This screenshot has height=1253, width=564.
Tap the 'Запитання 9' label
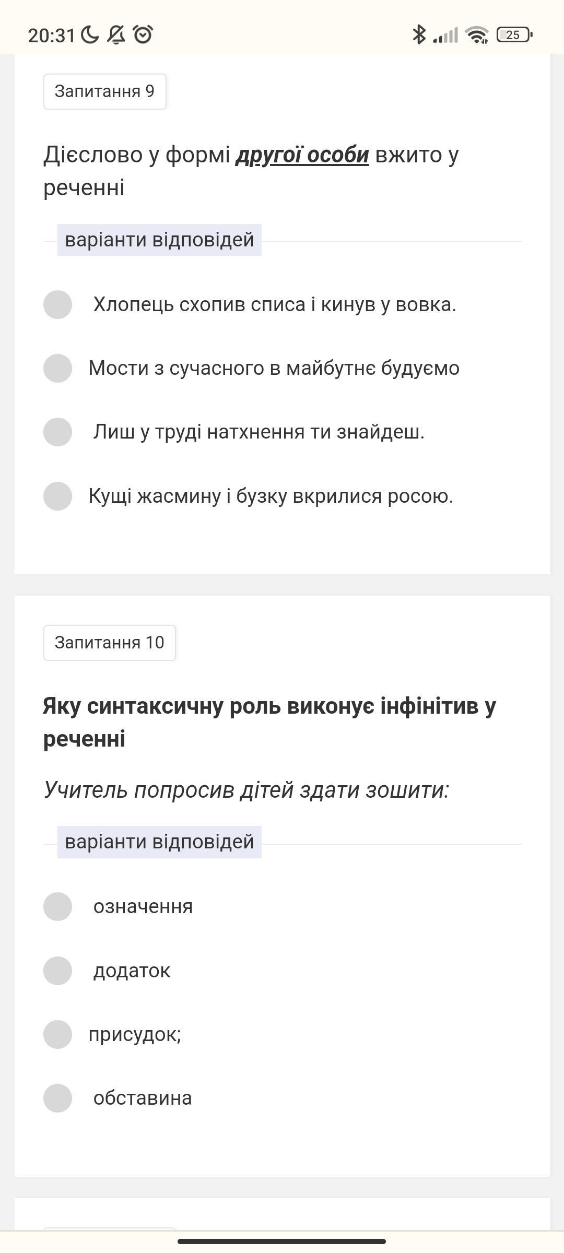(x=104, y=91)
